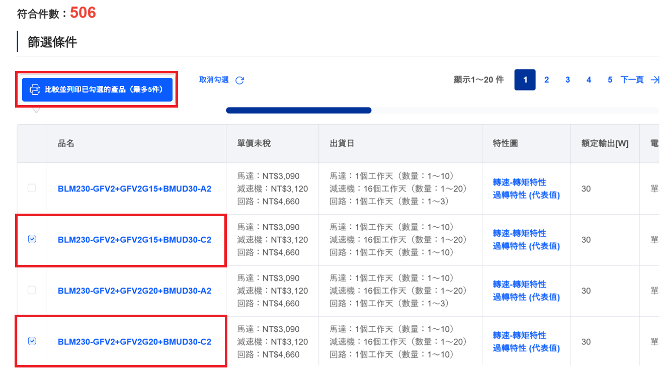Click the refresh icon beside 取消勾選
668x373 pixels.
(x=240, y=80)
